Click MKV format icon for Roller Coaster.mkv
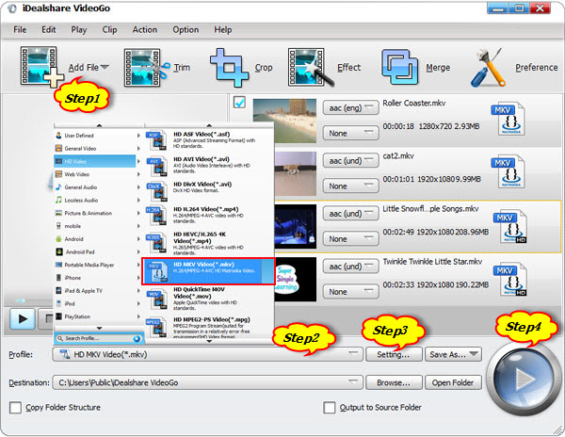Image resolution: width=565 pixels, height=437 pixels. click(x=508, y=120)
